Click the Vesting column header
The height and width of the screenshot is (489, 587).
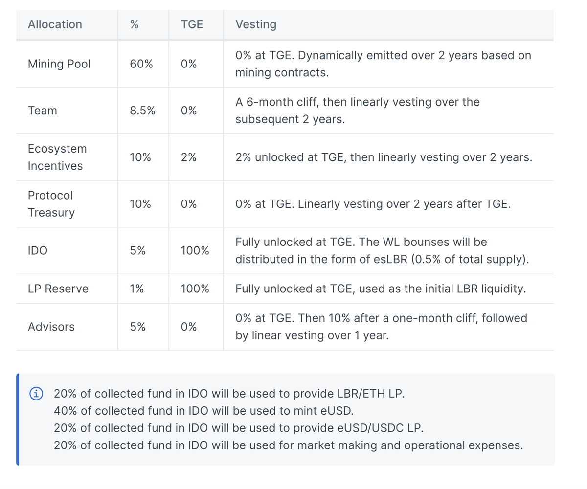[x=256, y=24]
